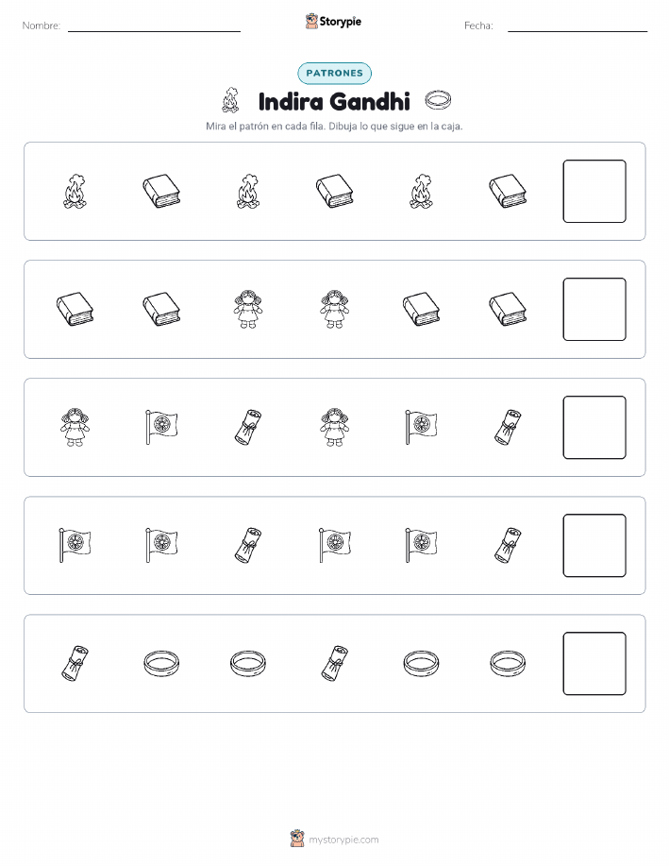
Task: Click the first scroll in row four
Action: point(248,545)
